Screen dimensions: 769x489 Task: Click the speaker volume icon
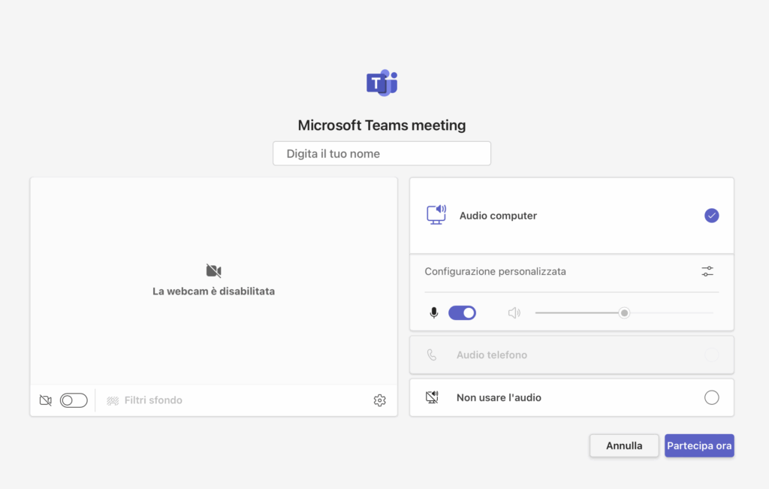(514, 313)
